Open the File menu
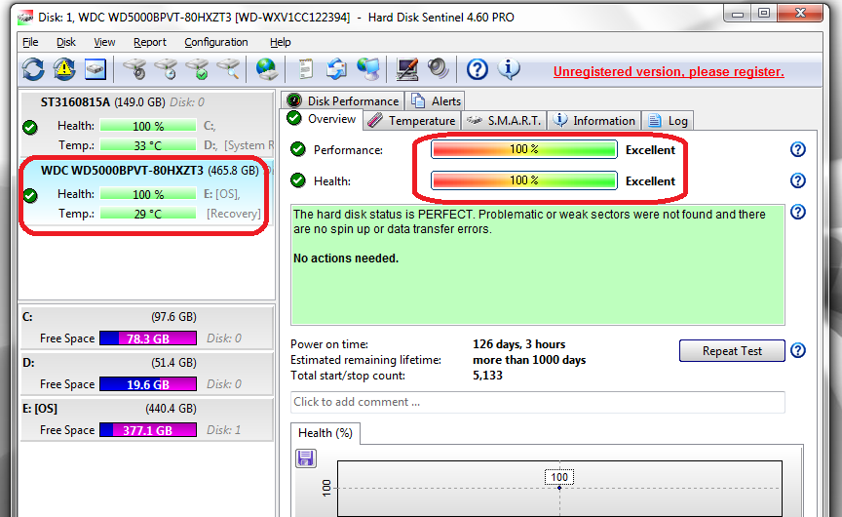Viewport: 842px width, 517px height. (x=30, y=42)
